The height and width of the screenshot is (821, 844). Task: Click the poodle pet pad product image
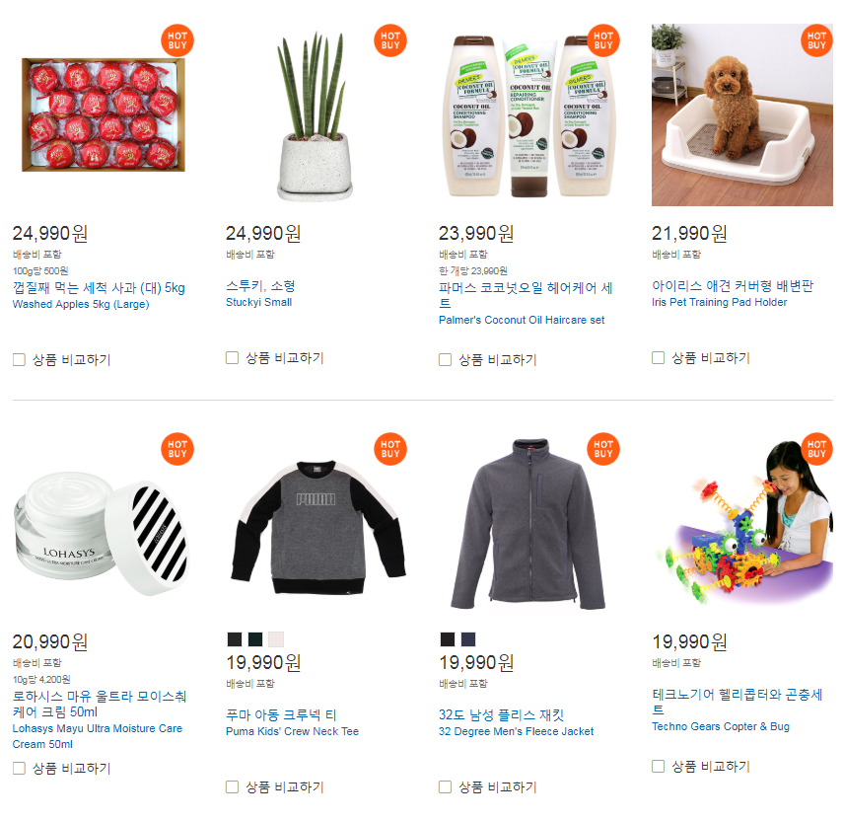tap(741, 114)
